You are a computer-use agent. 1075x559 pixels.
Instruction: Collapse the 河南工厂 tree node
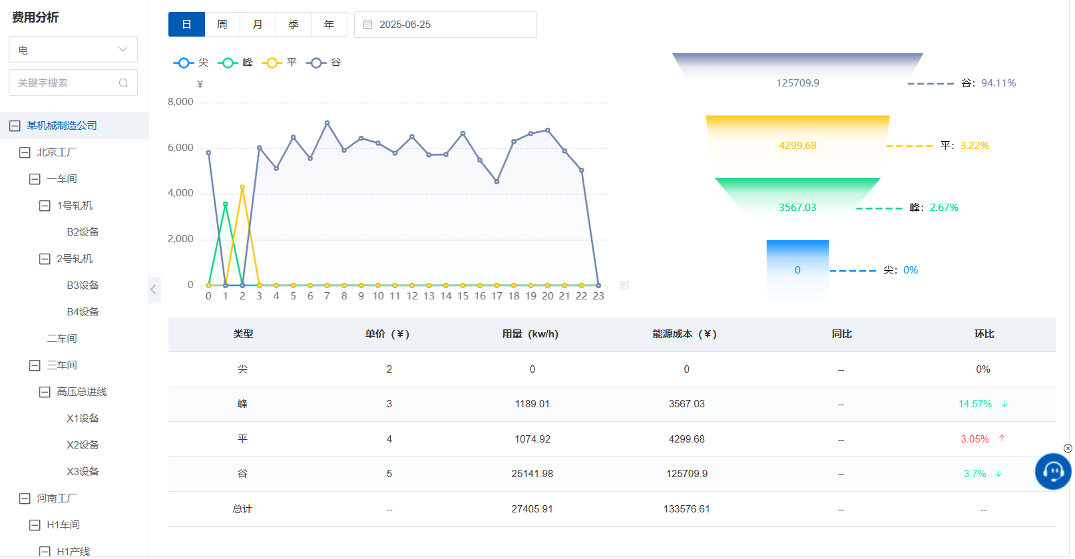(25, 498)
